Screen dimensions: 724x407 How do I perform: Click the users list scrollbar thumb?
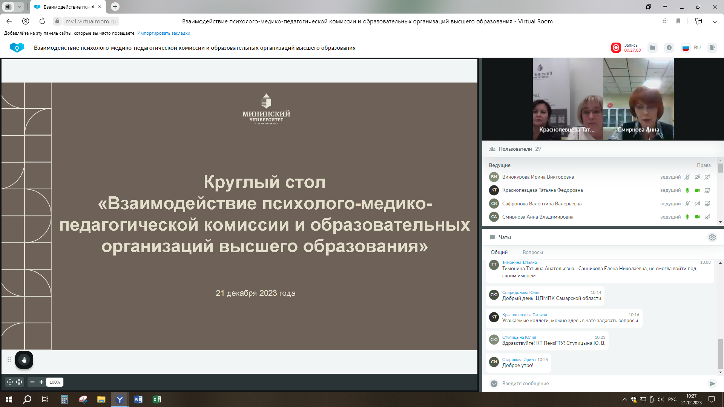720,168
